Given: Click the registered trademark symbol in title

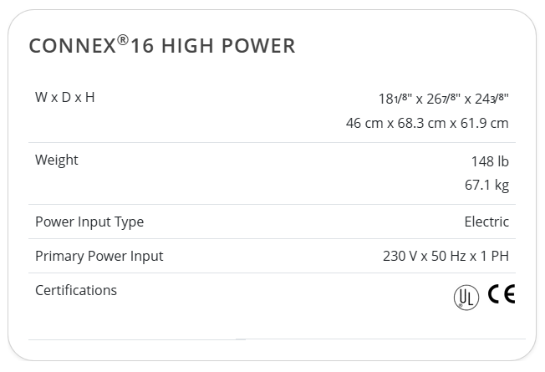Looking at the screenshot, I should 123,40.
